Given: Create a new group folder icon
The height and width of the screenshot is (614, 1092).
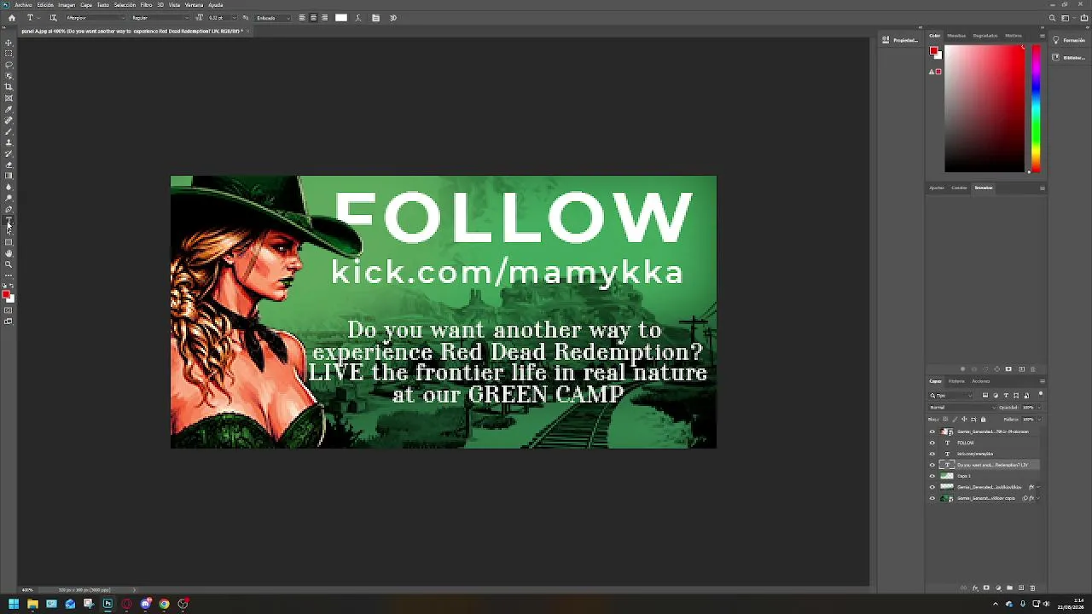Looking at the screenshot, I should [1009, 588].
